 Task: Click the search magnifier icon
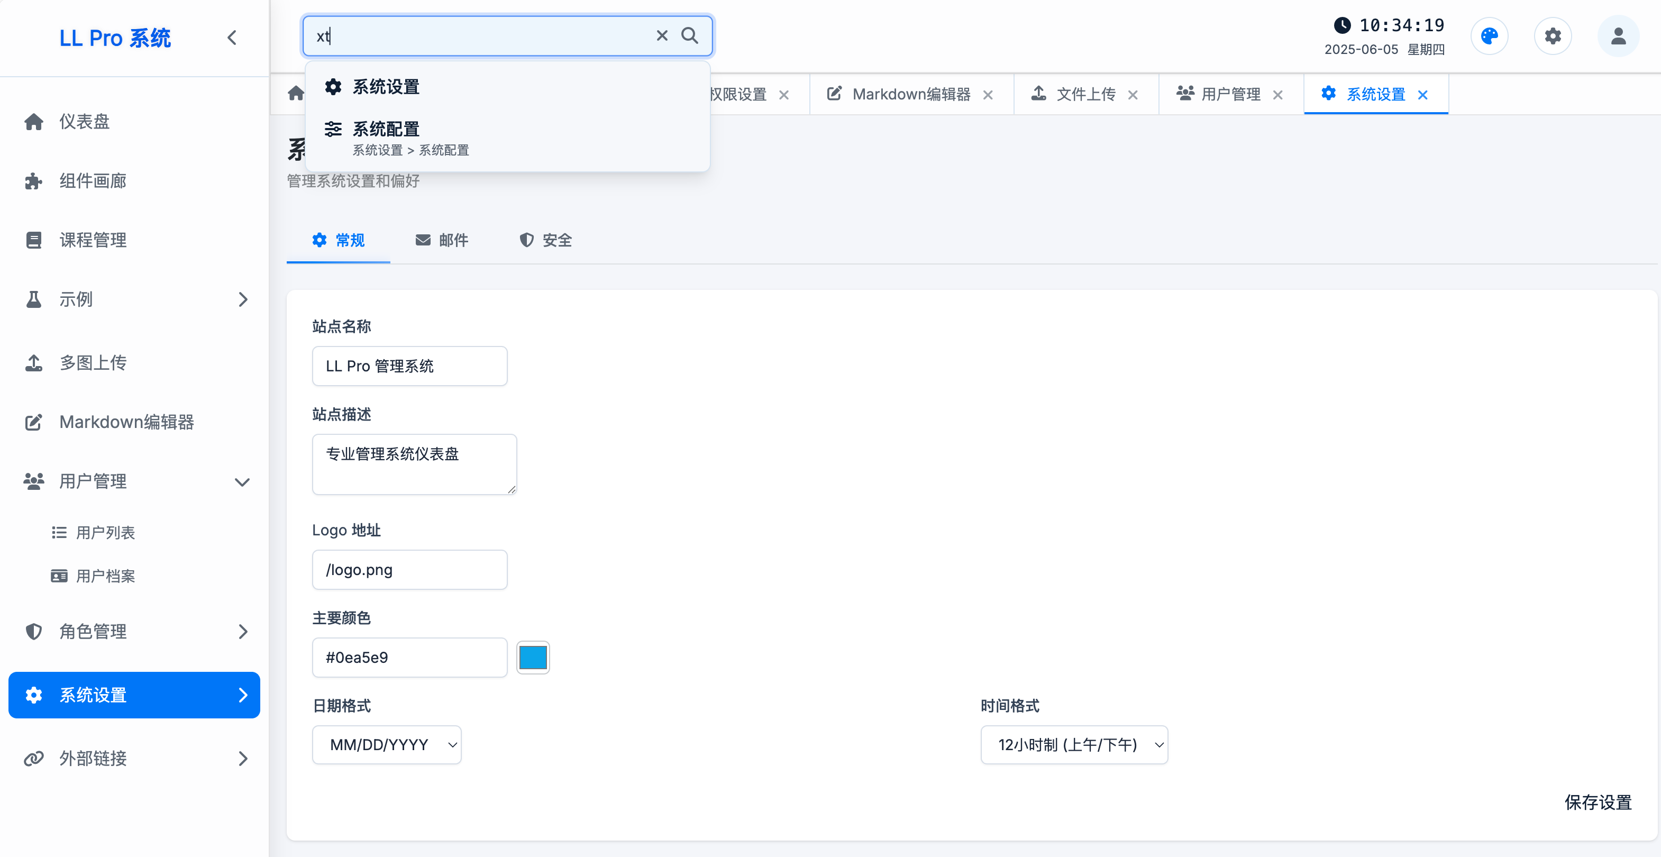tap(689, 35)
